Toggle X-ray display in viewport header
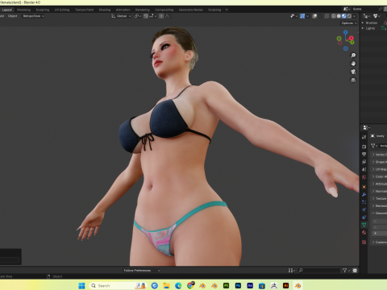 (327, 16)
